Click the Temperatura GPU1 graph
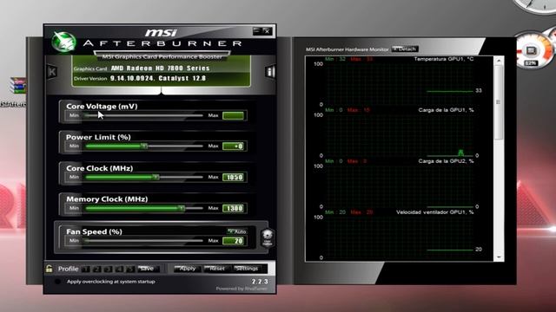556x312 pixels. (x=400, y=84)
